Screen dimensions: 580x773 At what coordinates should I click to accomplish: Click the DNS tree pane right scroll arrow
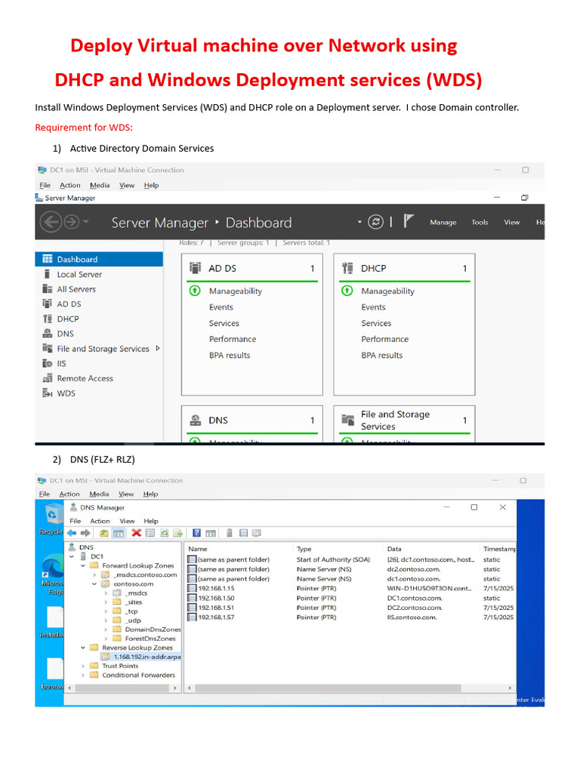coord(174,688)
